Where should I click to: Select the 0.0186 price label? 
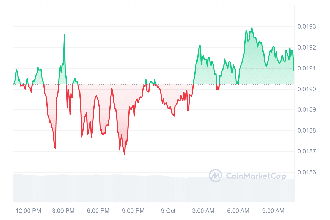point(307,172)
